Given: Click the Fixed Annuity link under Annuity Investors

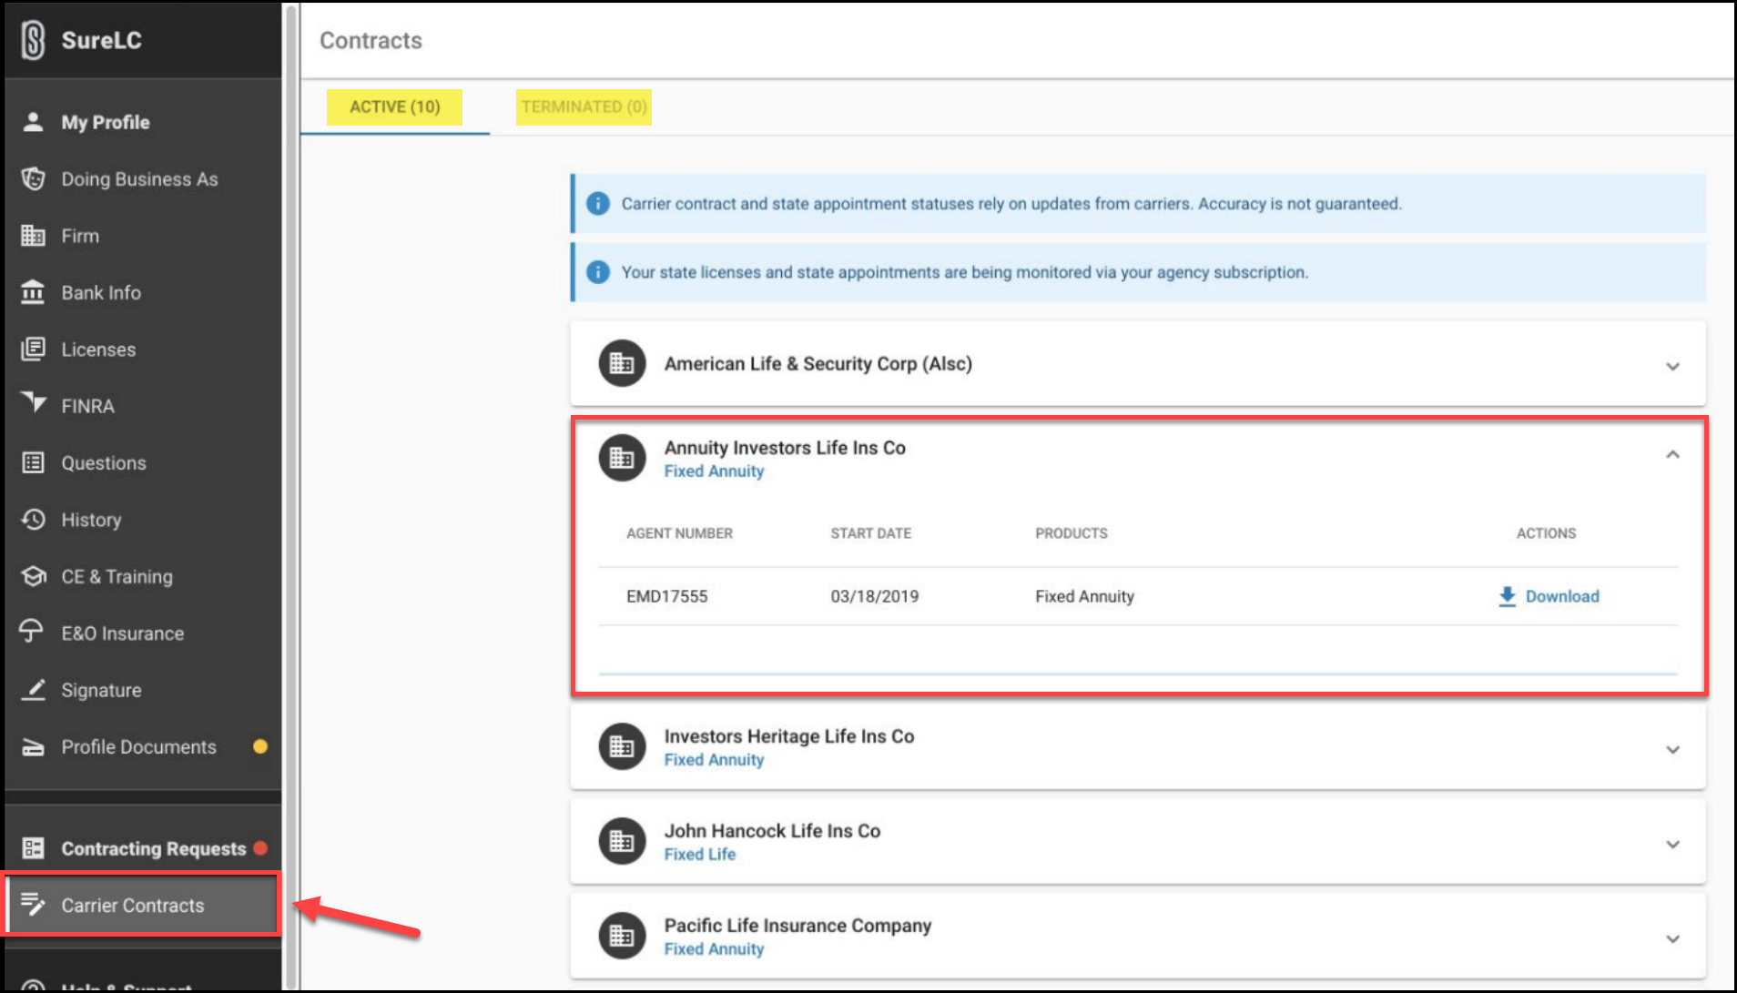Looking at the screenshot, I should 714,471.
